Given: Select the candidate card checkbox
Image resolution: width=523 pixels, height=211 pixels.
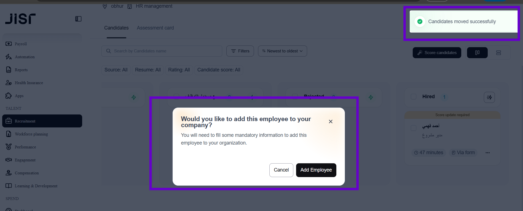Looking at the screenshot, I should click(x=414, y=128).
